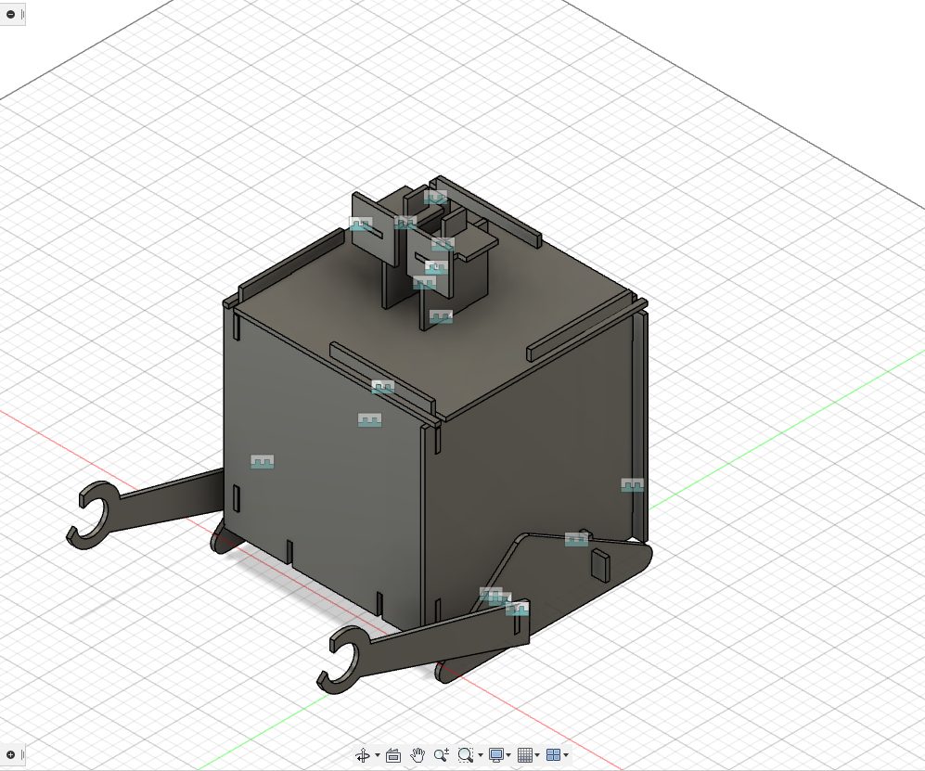The height and width of the screenshot is (771, 925).
Task: Expand the Viewports dropdown arrow
Action: pyautogui.click(x=566, y=755)
